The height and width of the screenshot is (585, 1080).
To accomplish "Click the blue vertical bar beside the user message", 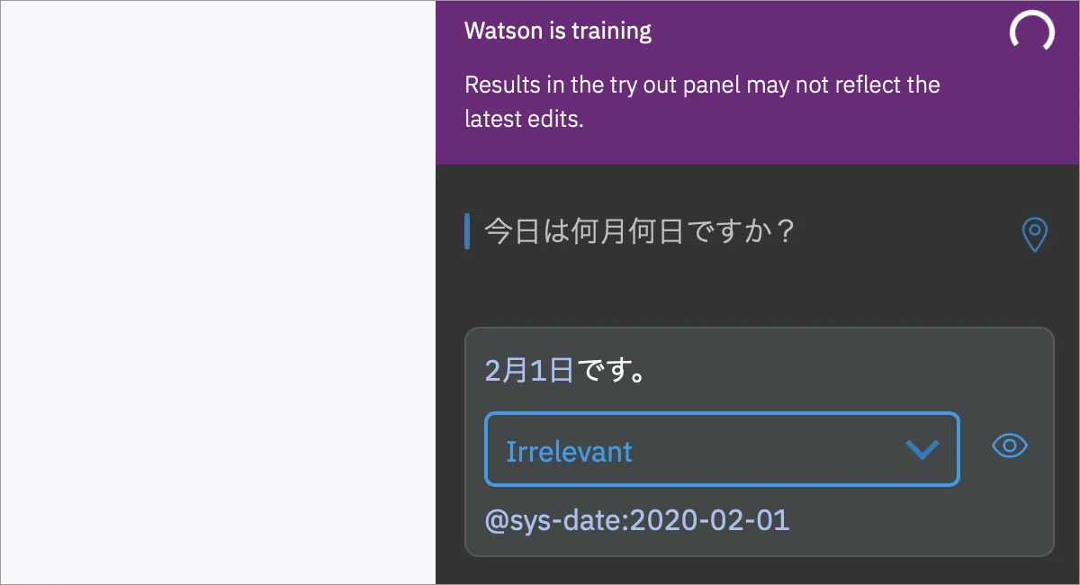I will (x=467, y=231).
